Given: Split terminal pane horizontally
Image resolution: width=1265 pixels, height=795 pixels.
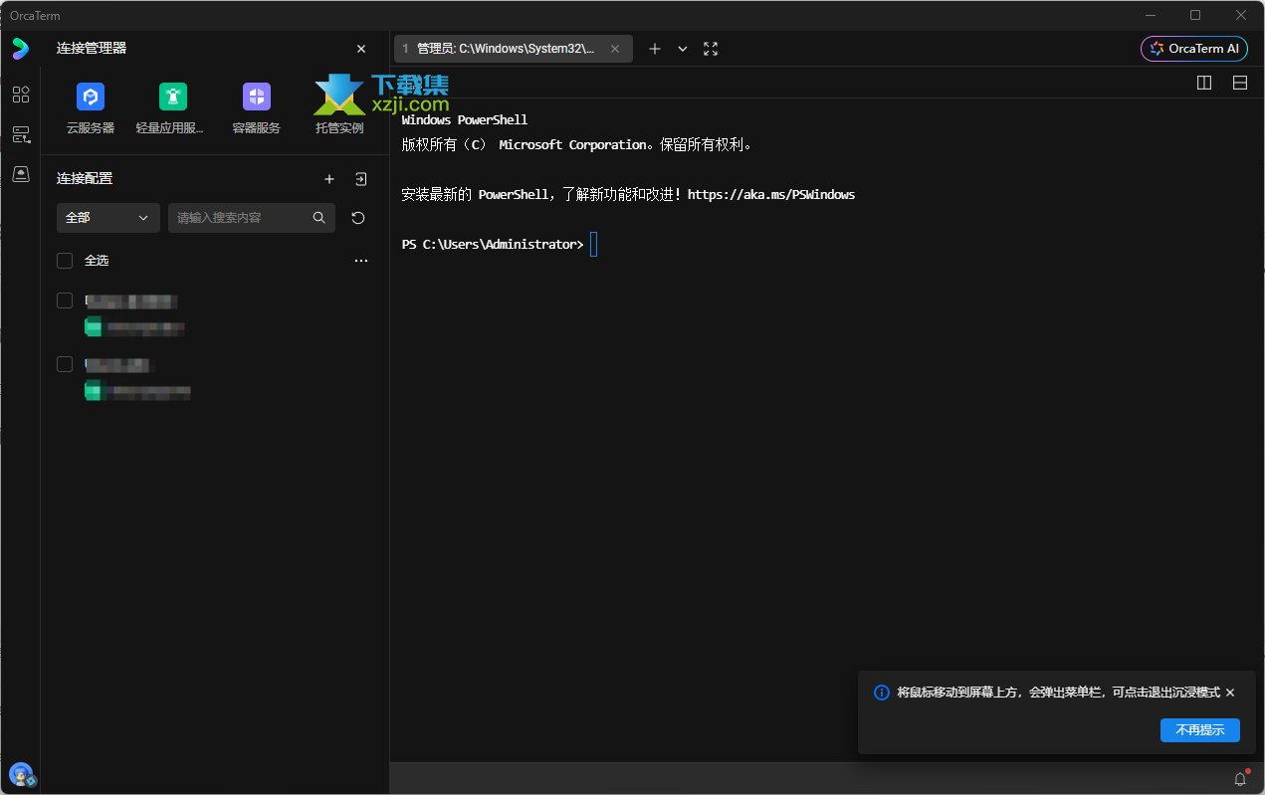Looking at the screenshot, I should [x=1240, y=83].
